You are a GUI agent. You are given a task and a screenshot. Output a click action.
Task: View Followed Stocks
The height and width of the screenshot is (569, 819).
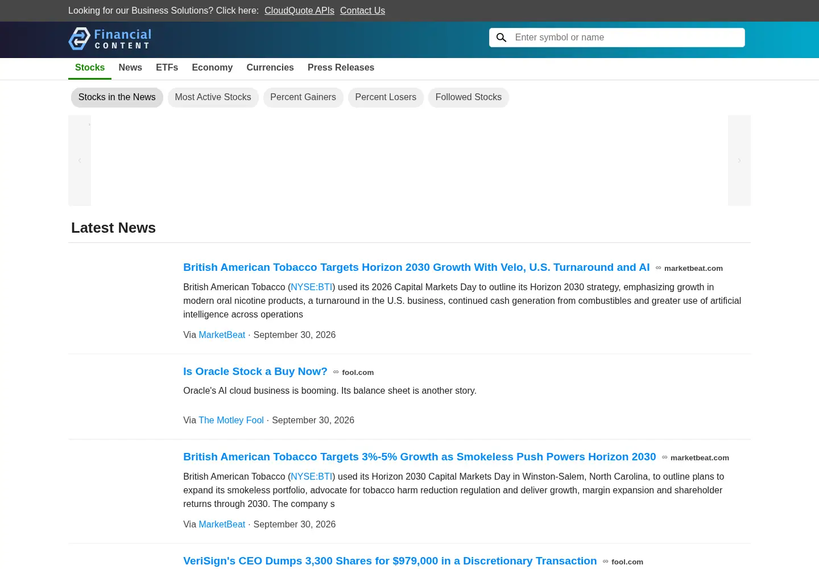click(469, 97)
